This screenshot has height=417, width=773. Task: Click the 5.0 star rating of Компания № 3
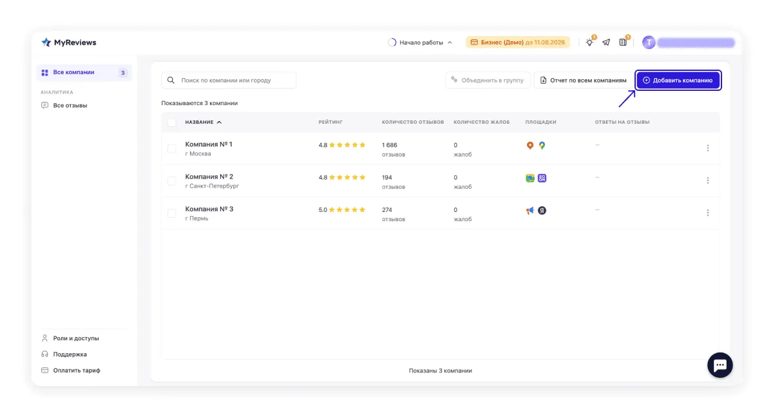coord(342,209)
